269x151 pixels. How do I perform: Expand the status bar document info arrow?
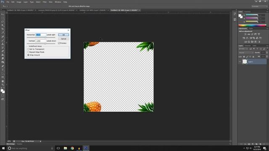coord(40,141)
